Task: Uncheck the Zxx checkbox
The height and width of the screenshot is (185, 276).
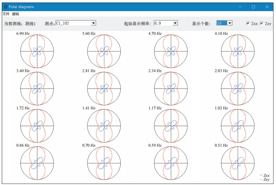Action: click(248, 23)
